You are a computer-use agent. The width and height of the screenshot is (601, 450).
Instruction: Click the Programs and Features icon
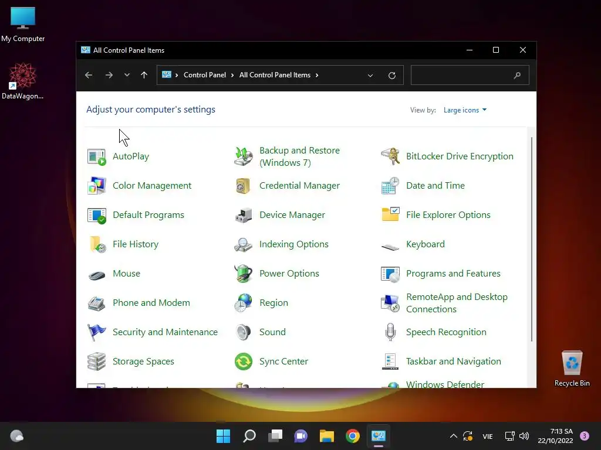[390, 274]
